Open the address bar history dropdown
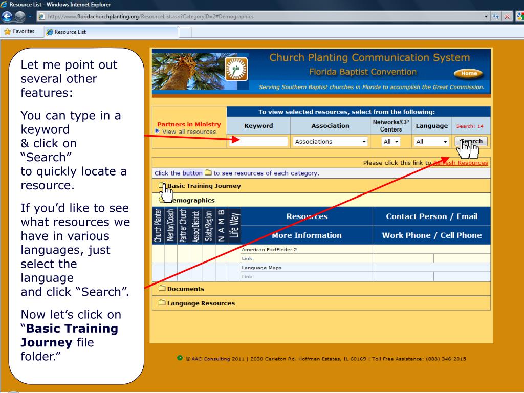This screenshot has height=393, width=524. [486, 16]
